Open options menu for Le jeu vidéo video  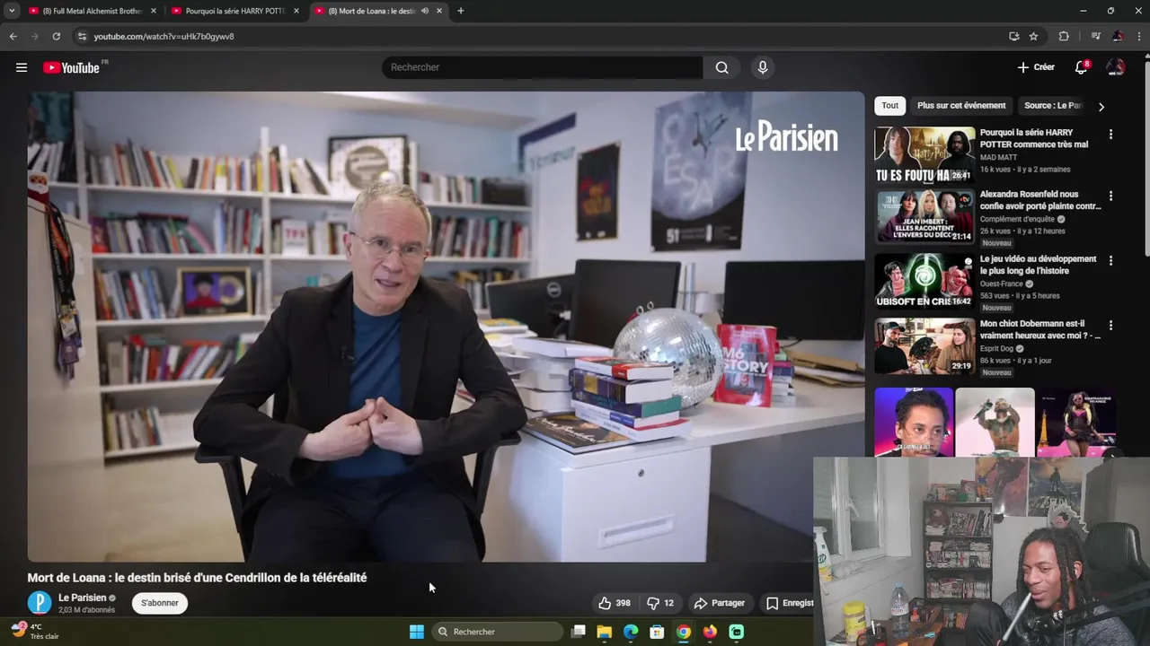click(1110, 260)
